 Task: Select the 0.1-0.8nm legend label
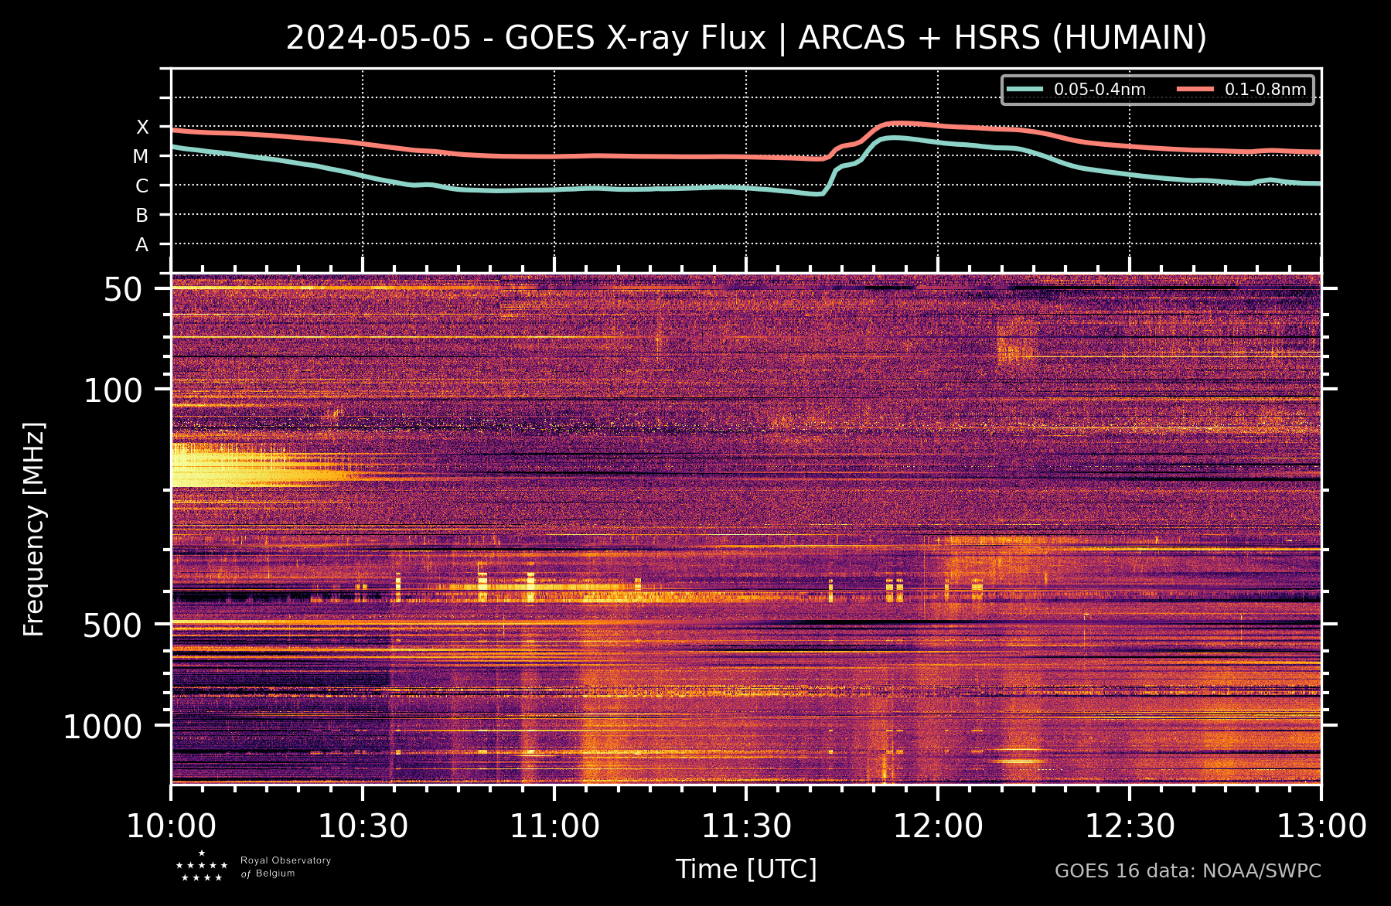(1265, 90)
